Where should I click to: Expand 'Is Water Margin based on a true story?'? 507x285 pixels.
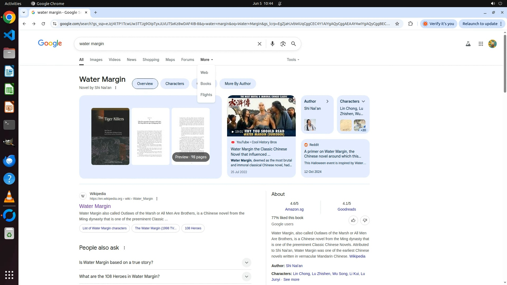246,263
